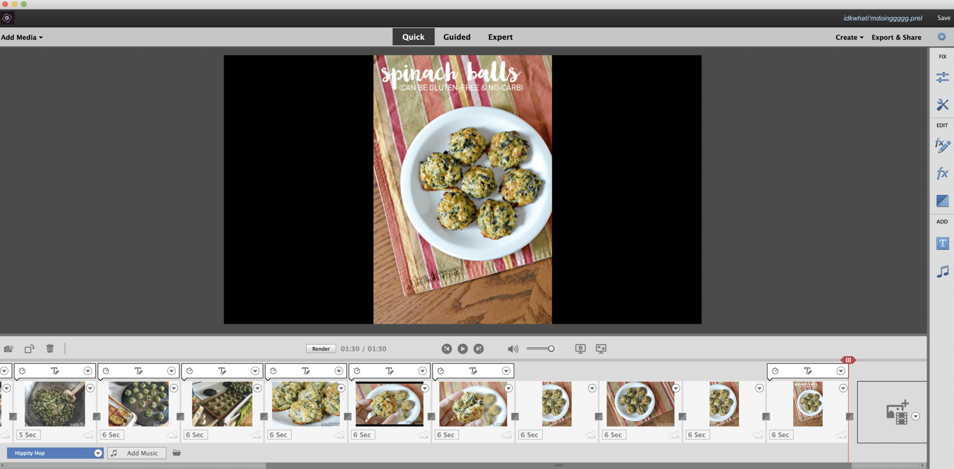The image size is (954, 469).
Task: Open options arrow on wide striped plate thumbnail
Action: (x=676, y=389)
